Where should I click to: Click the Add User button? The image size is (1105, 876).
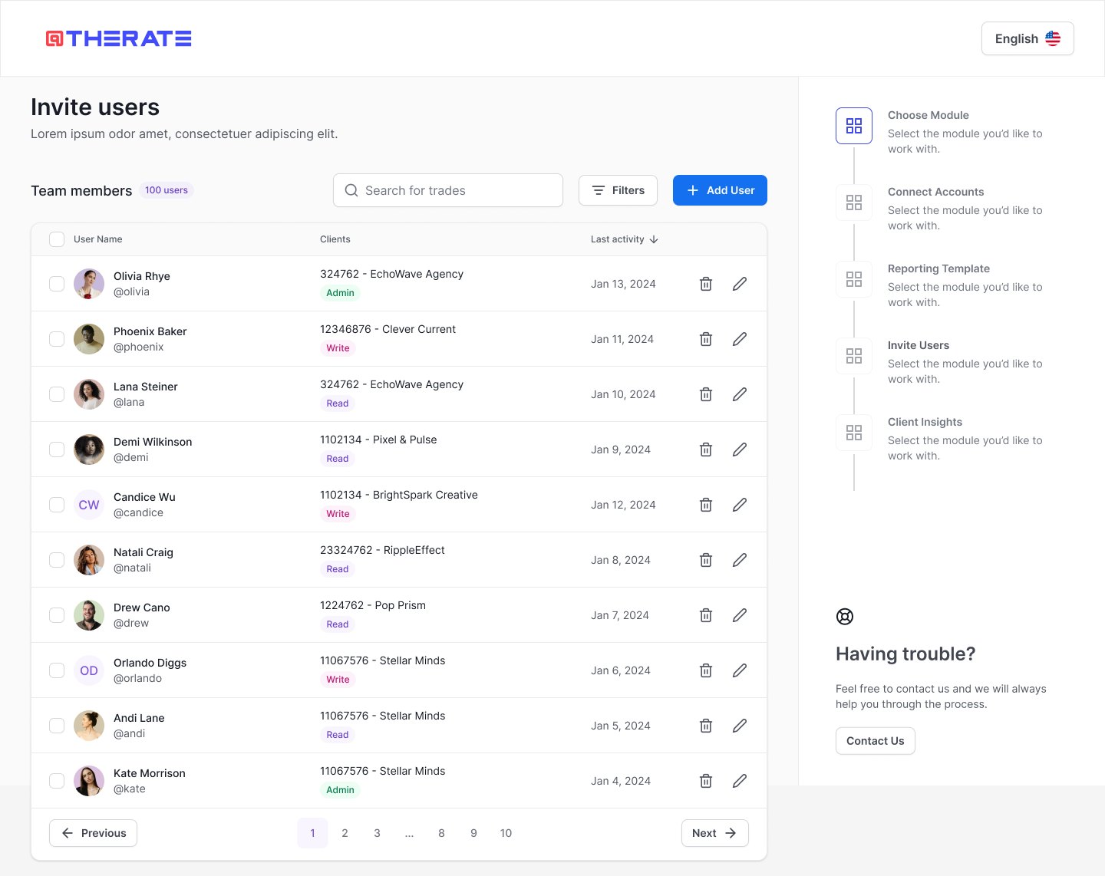click(720, 190)
